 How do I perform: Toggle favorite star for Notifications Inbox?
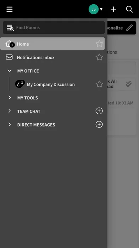click(x=99, y=57)
